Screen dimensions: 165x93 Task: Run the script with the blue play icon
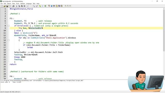(x=43, y=6)
